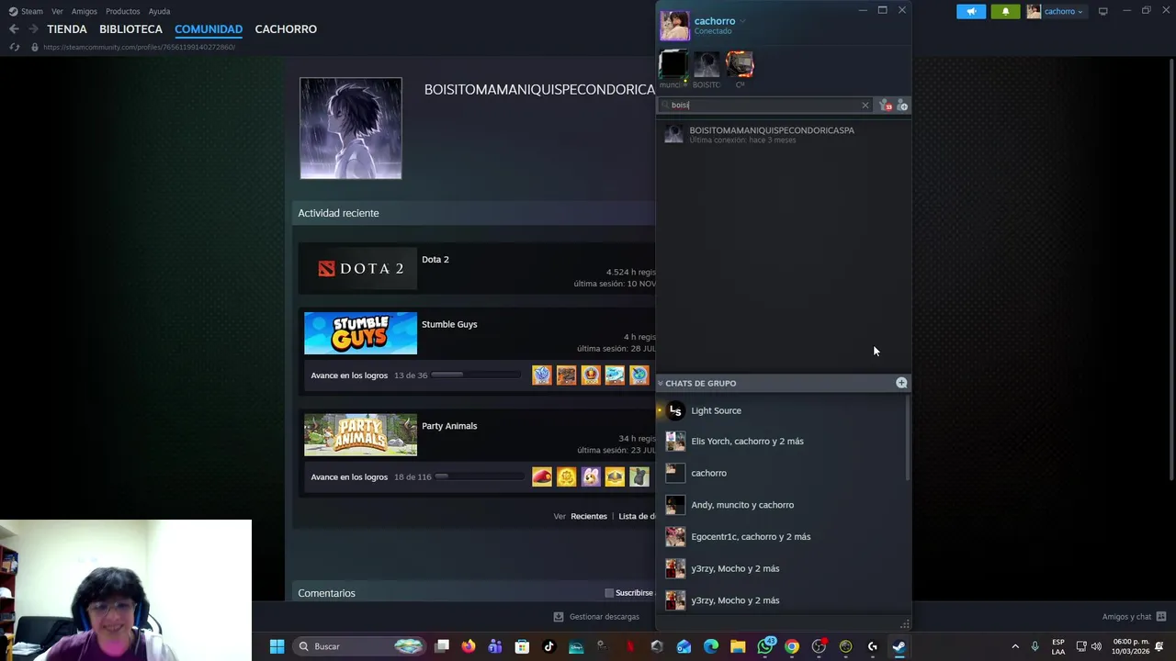Screen dimensions: 1176x661
Task: Click the Party Animals title link
Action: [449, 426]
